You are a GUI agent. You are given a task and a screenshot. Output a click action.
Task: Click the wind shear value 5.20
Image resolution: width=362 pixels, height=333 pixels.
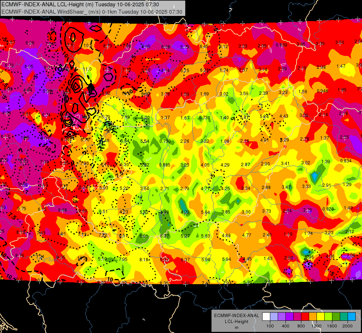(124, 188)
